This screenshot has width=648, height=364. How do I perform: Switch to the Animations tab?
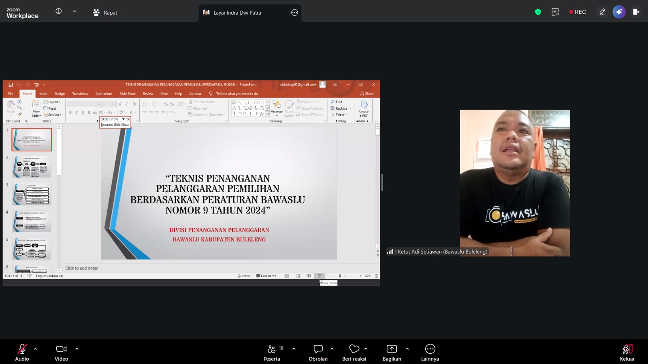tap(104, 93)
